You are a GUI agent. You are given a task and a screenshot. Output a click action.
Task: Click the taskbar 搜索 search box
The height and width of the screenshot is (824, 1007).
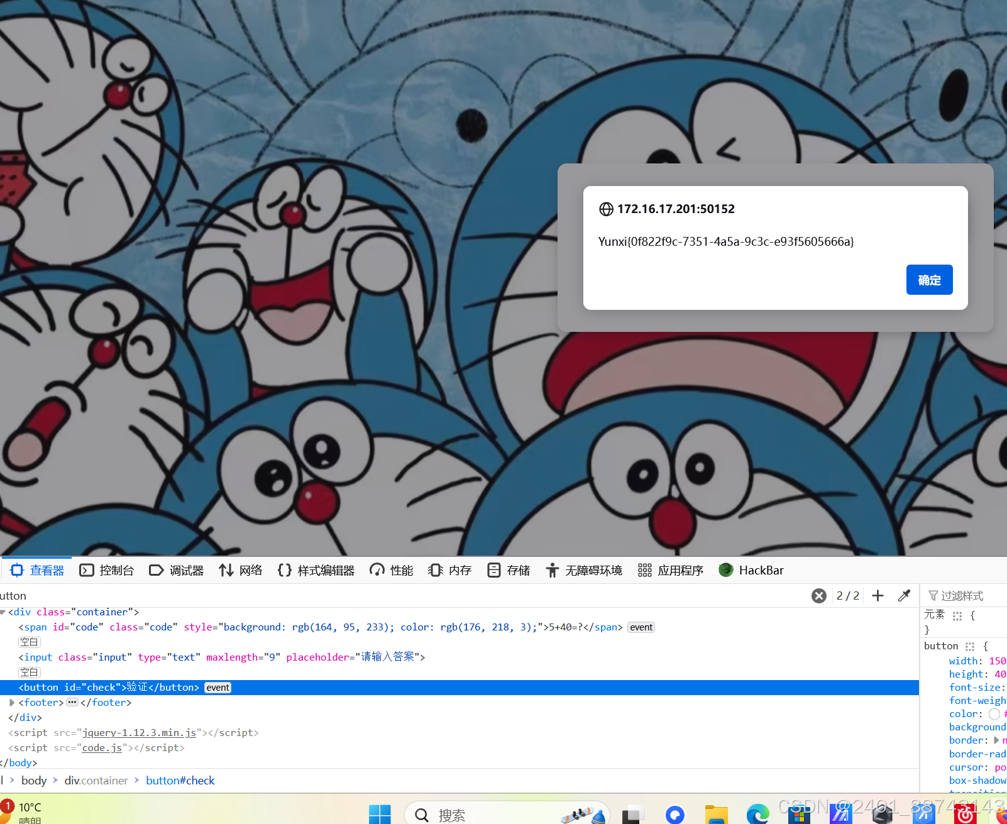coord(507,814)
